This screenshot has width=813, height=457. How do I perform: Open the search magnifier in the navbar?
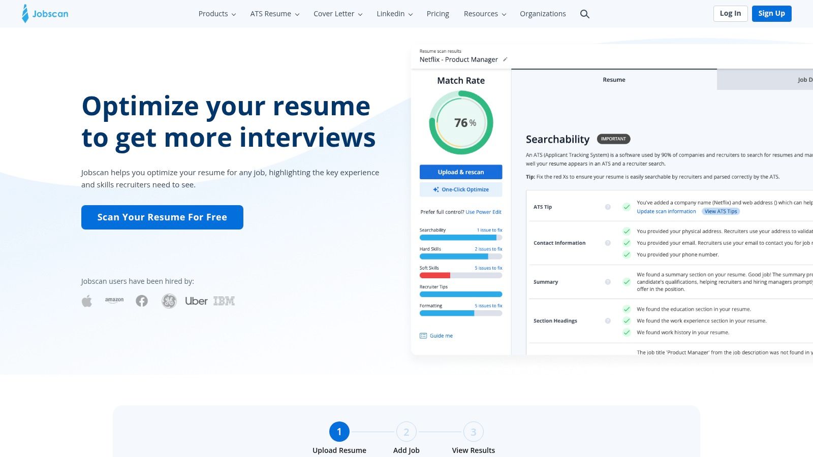click(x=584, y=14)
